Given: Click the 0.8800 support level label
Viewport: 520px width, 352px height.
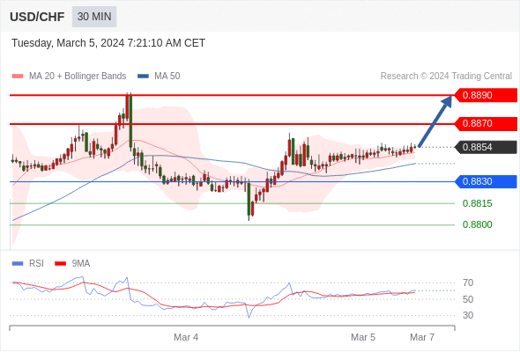Looking at the screenshot, I should pyautogui.click(x=477, y=224).
